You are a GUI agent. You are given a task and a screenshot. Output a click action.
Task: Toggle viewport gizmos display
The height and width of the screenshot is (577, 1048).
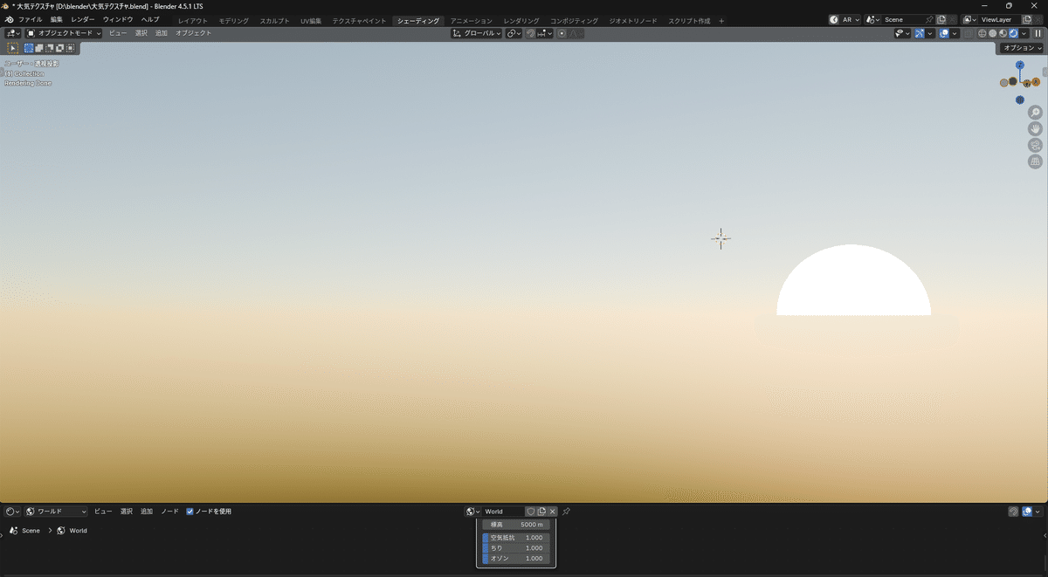pyautogui.click(x=920, y=33)
